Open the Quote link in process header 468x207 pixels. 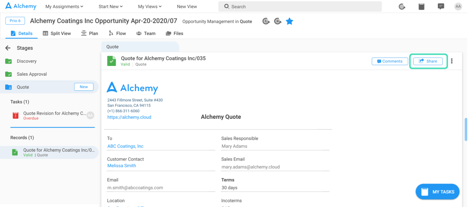[x=246, y=22]
